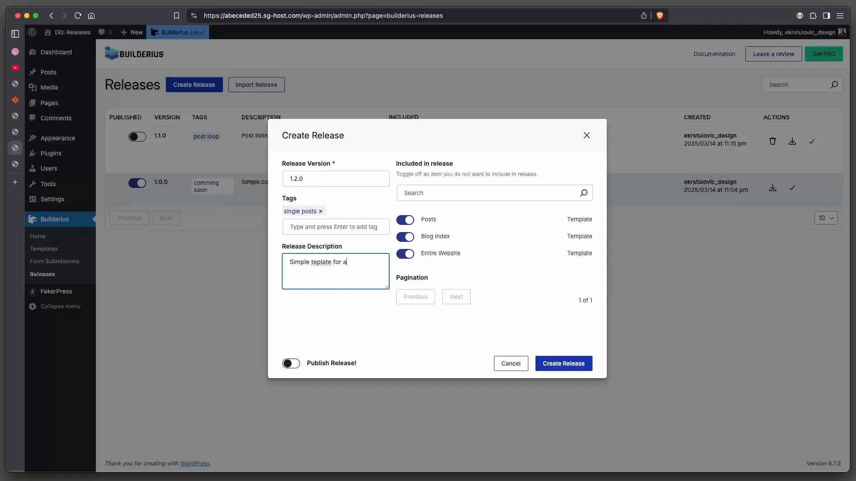Close the Create Release dialog
Image resolution: width=856 pixels, height=481 pixels.
click(x=587, y=135)
